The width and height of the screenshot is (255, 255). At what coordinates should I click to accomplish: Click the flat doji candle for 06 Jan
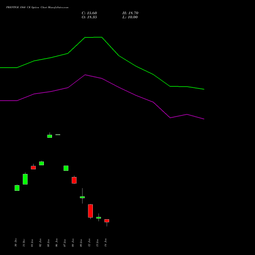click(58, 135)
